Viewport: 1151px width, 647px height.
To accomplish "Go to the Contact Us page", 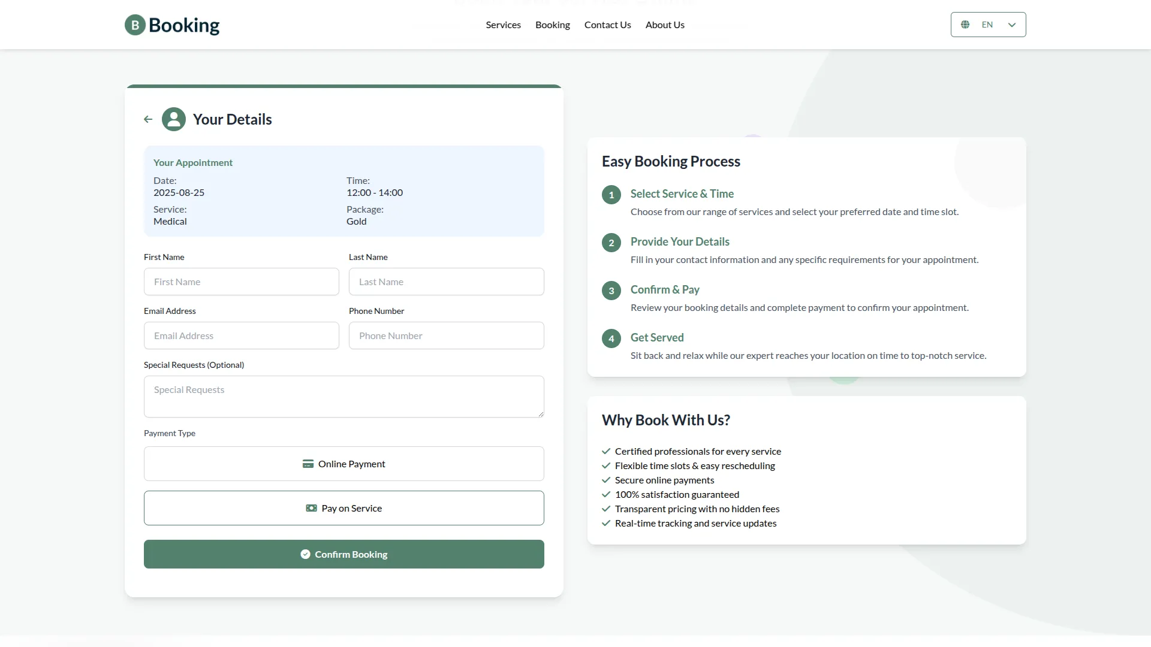I will point(607,25).
